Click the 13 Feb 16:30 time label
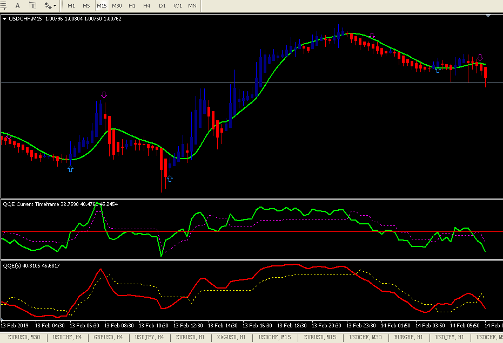 pos(257,325)
